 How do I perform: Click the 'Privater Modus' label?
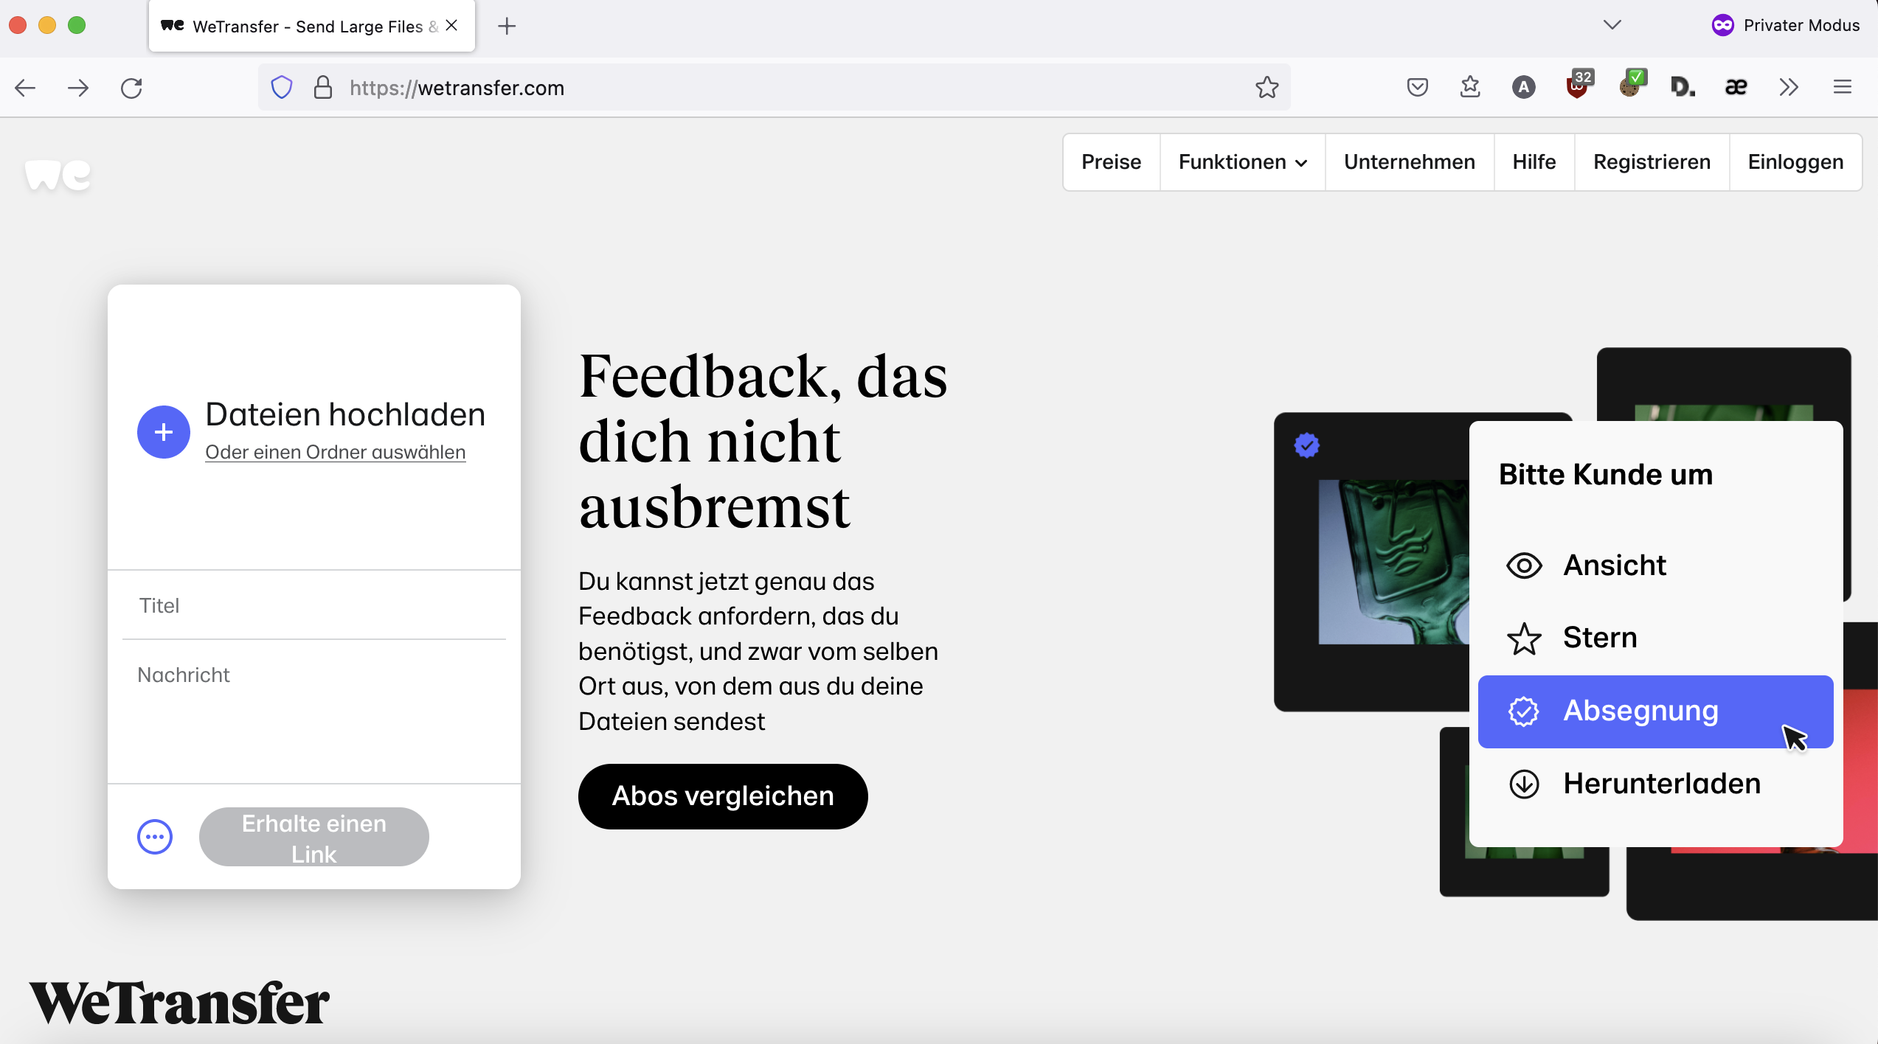coord(1801,26)
